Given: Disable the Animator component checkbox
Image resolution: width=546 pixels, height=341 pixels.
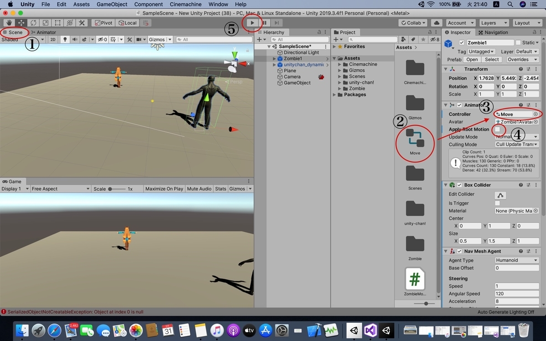Looking at the screenshot, I should (x=460, y=105).
